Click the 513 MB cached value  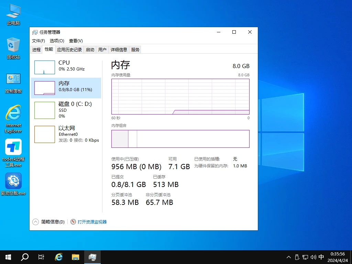[166, 185]
